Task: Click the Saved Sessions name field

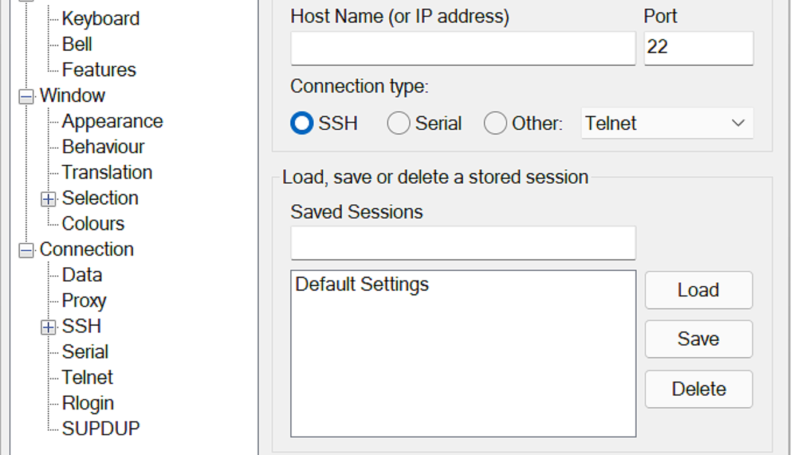Action: coord(463,244)
